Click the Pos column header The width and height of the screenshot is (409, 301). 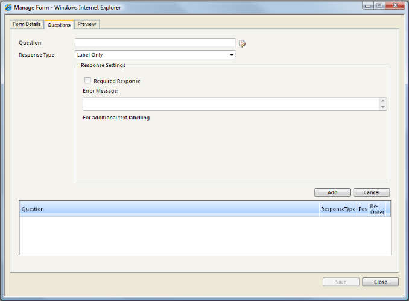363,209
